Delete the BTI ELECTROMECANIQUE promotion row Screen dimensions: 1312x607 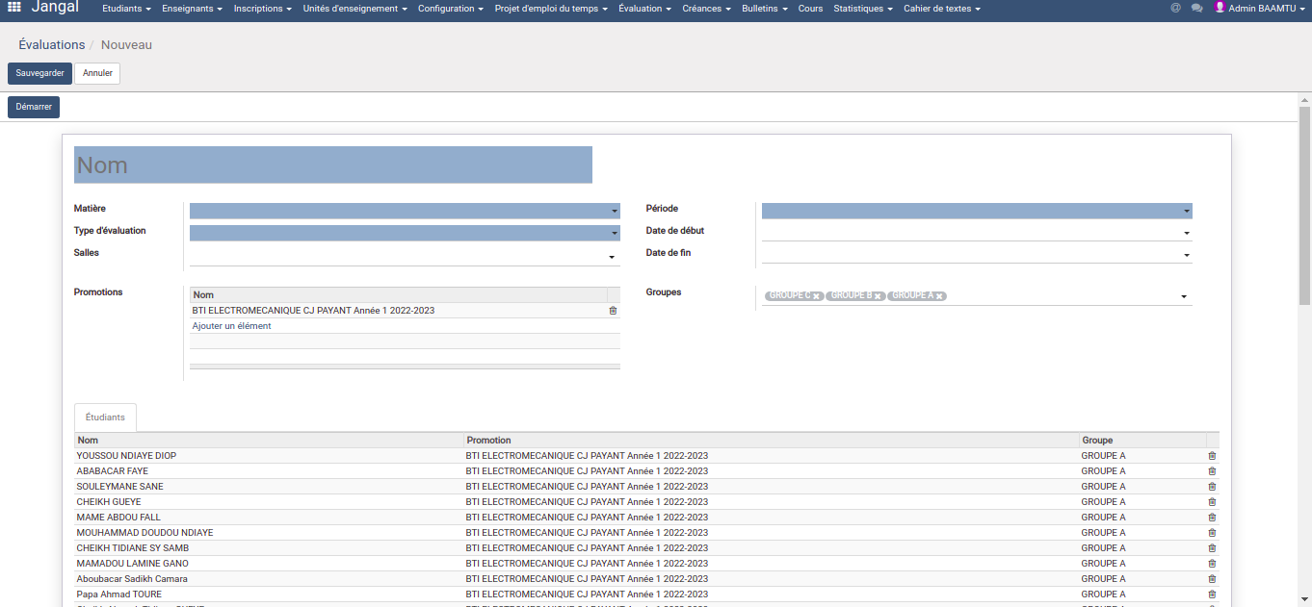tap(613, 311)
